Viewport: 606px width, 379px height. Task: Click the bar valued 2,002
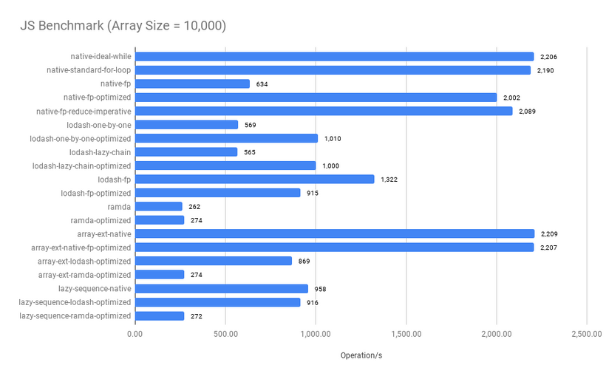[316, 98]
